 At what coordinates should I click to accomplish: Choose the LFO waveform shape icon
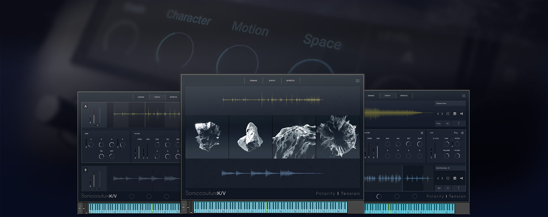(456, 133)
